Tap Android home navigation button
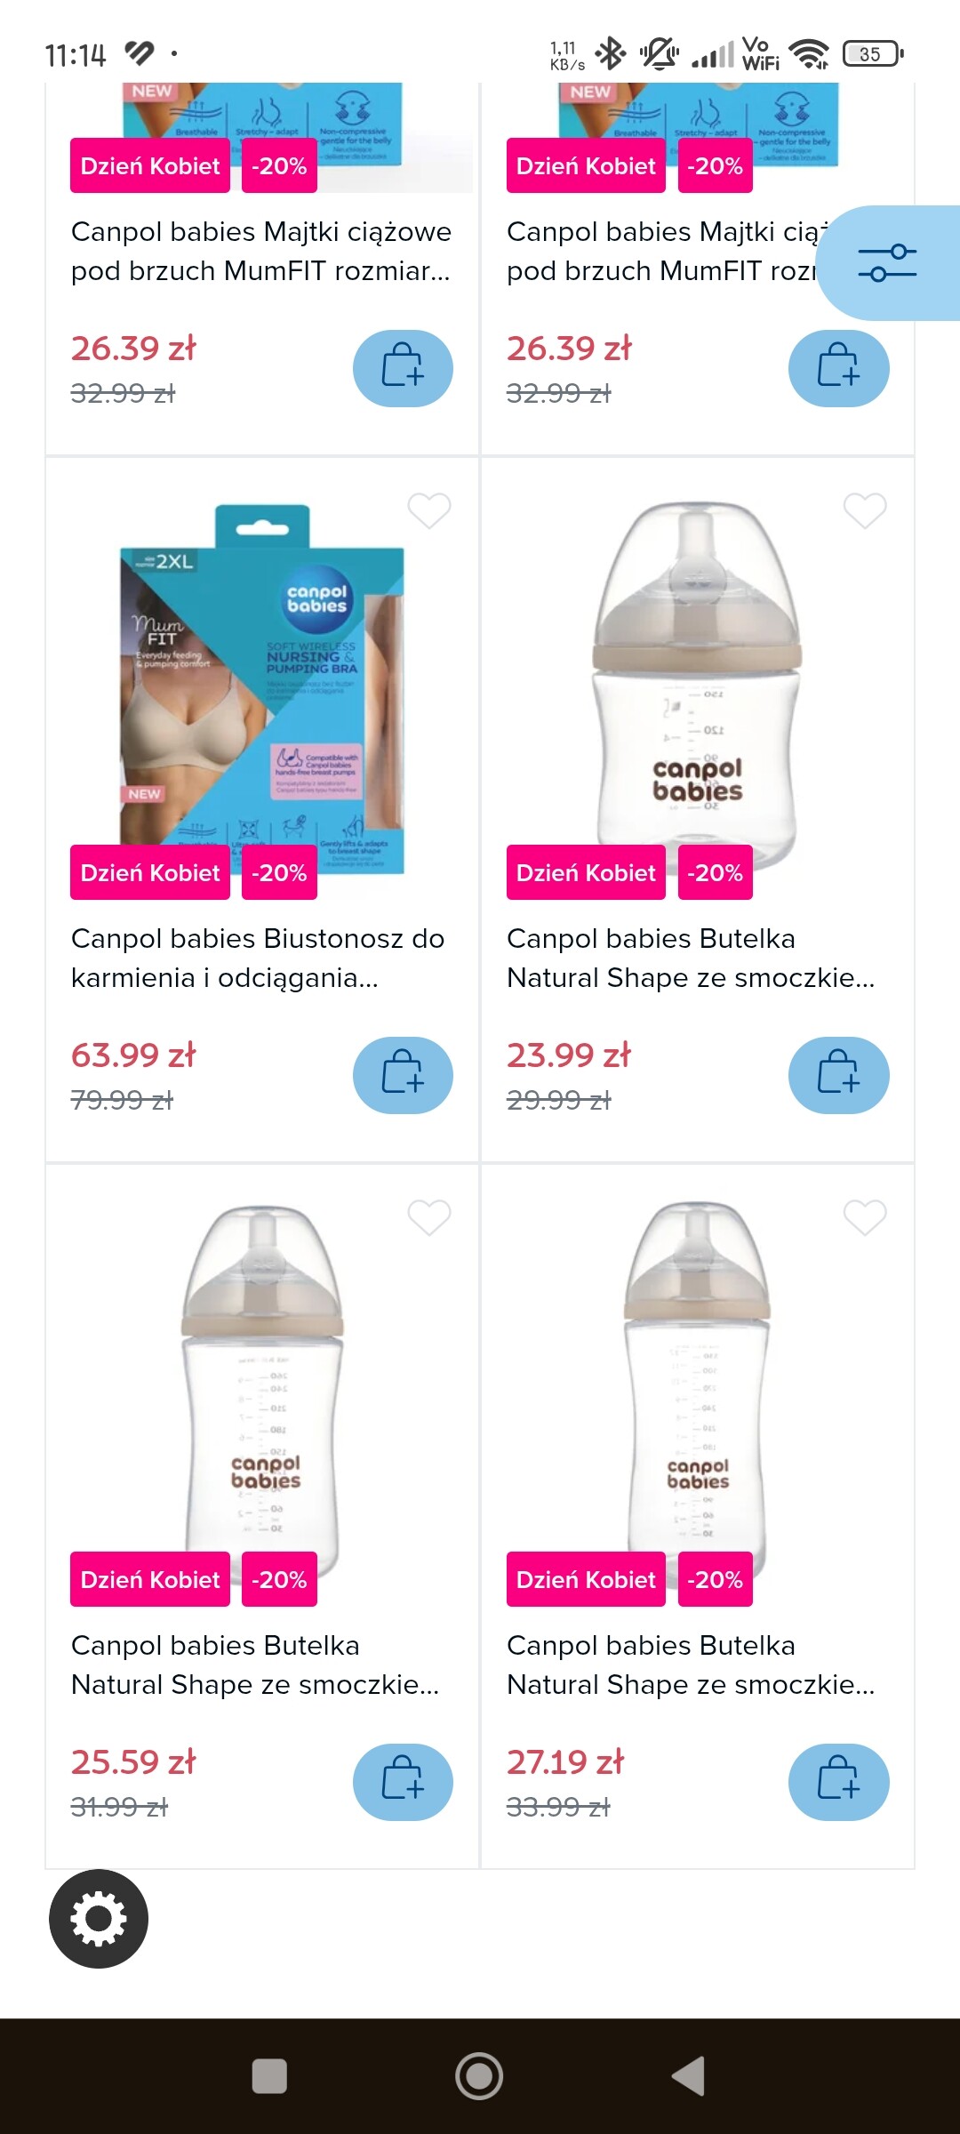The image size is (960, 2134). pyautogui.click(x=479, y=2076)
